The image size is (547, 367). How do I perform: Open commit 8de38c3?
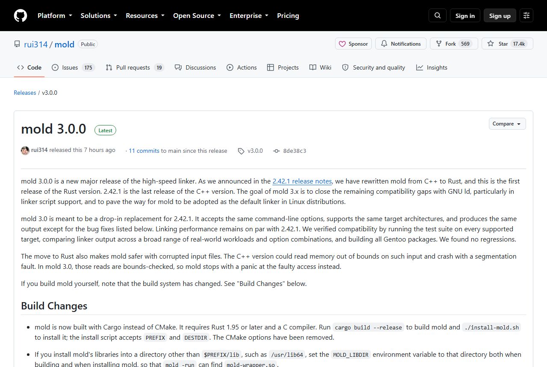point(294,151)
